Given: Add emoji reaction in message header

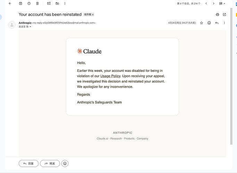Looking at the screenshot, I should 209,23.
